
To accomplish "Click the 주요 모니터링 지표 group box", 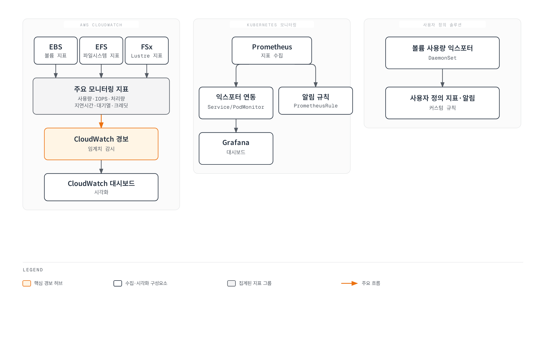I will click(x=101, y=96).
